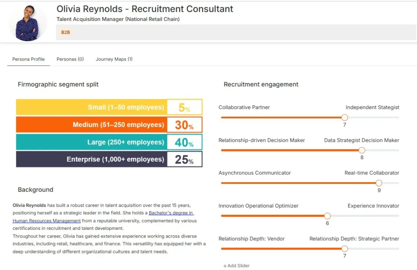417x270 pixels.
Task: Click the Olivia Reynolds - Recruitment Consultant title
Action: tap(145, 8)
